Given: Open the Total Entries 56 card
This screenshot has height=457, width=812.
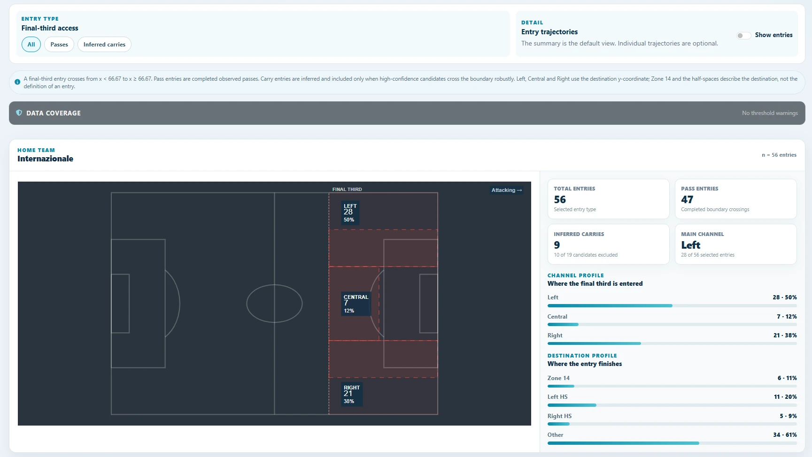Looking at the screenshot, I should 608,199.
